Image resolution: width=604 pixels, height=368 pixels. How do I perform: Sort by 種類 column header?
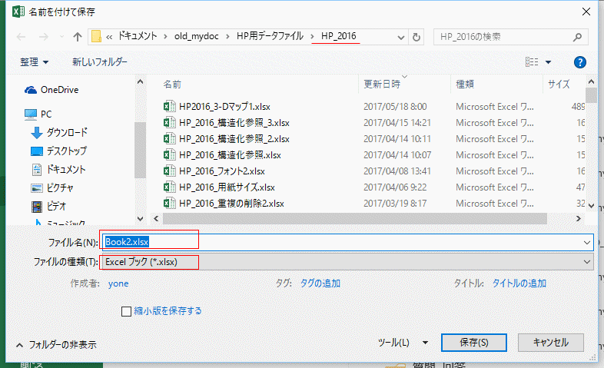(x=465, y=85)
